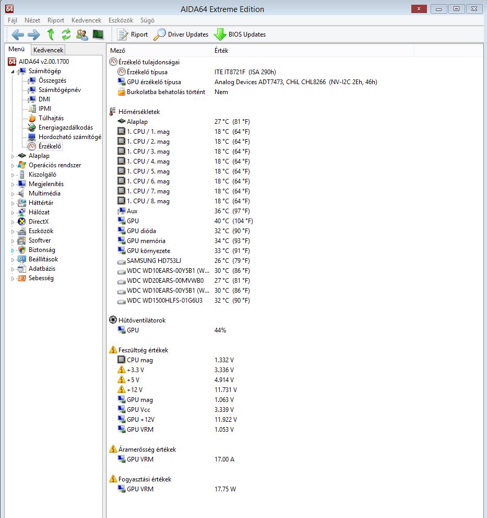Open the Riport menu
Image resolution: width=487 pixels, height=518 pixels.
pos(56,20)
